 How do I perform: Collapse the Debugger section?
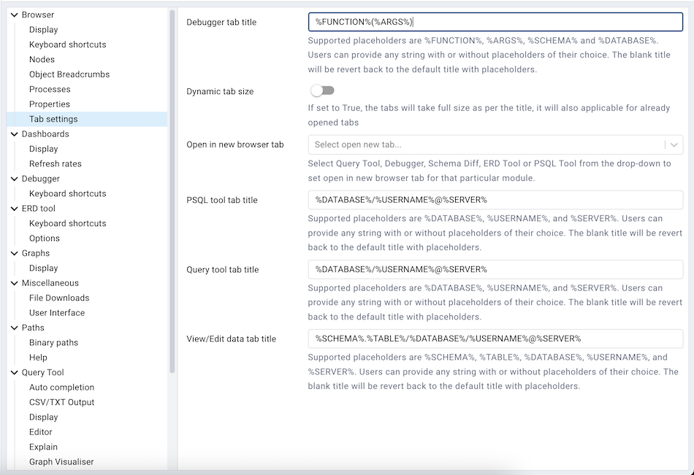click(x=13, y=178)
